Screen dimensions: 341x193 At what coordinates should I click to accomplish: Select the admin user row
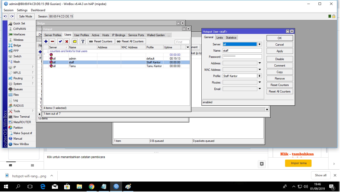pos(116,59)
